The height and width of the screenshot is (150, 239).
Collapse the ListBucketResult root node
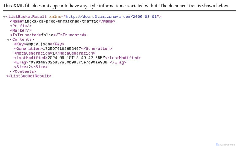coord(4,17)
